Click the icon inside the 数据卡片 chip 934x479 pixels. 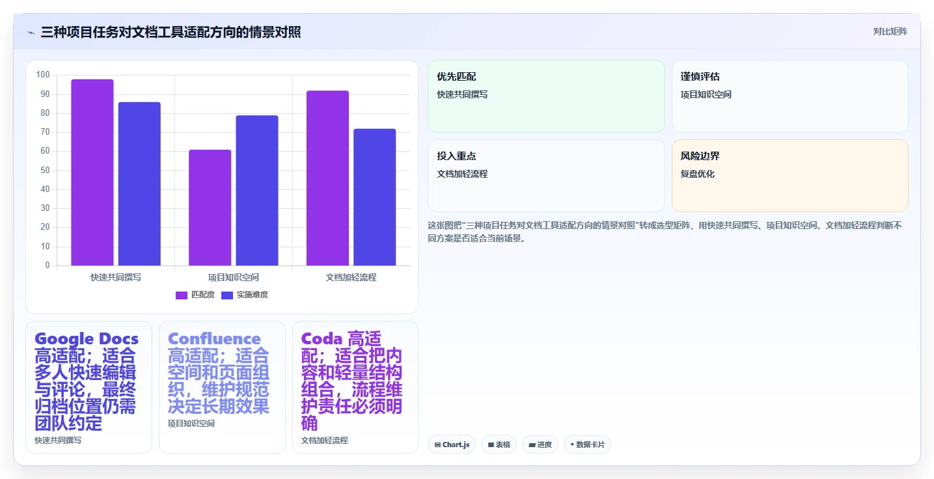pos(572,445)
